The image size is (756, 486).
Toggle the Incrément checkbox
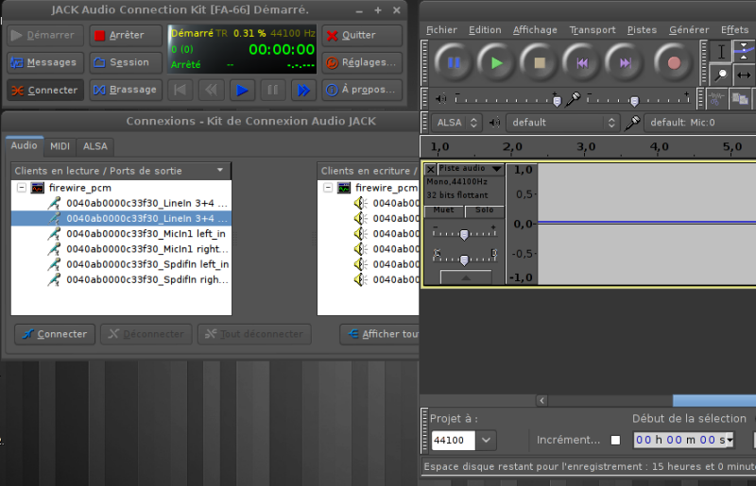(615, 440)
